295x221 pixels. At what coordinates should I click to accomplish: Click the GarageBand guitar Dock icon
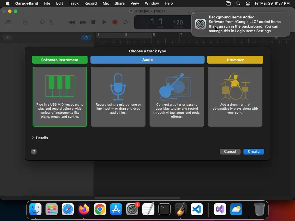(181, 209)
